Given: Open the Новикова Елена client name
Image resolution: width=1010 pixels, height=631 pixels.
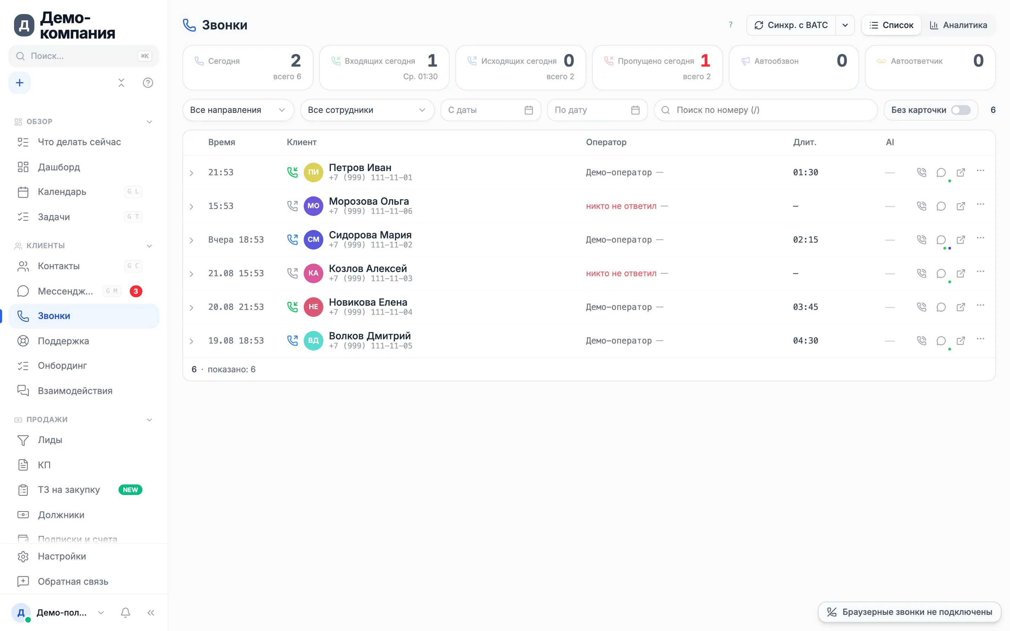Looking at the screenshot, I should coord(368,302).
